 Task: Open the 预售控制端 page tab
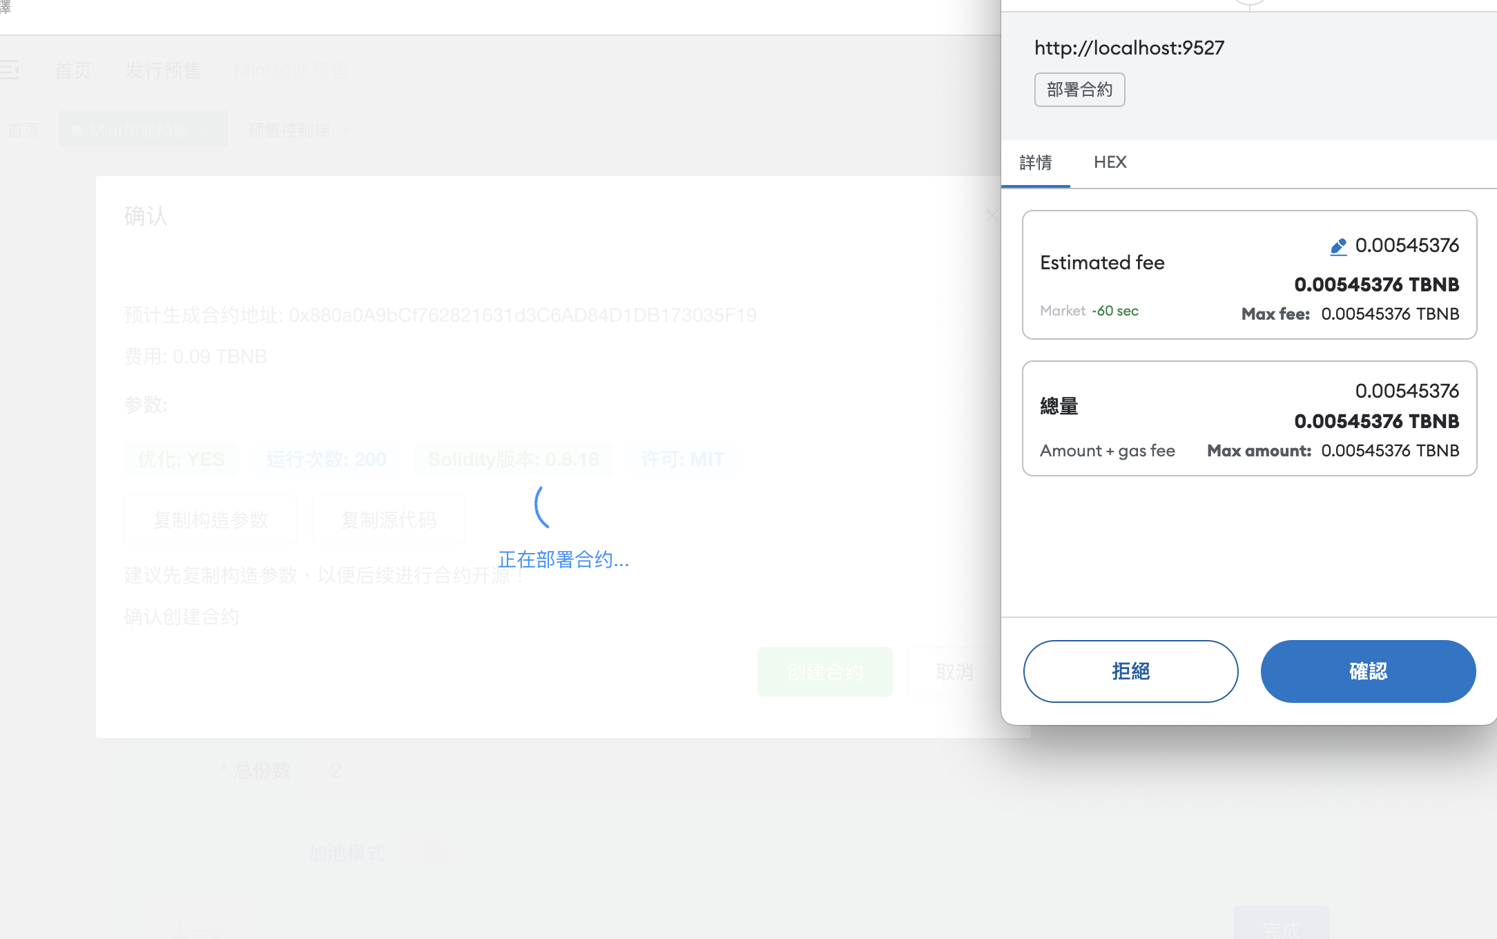point(289,130)
